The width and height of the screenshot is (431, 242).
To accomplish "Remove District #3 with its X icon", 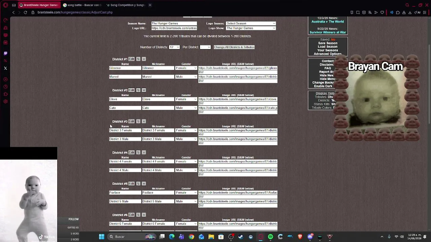I will coord(144,121).
